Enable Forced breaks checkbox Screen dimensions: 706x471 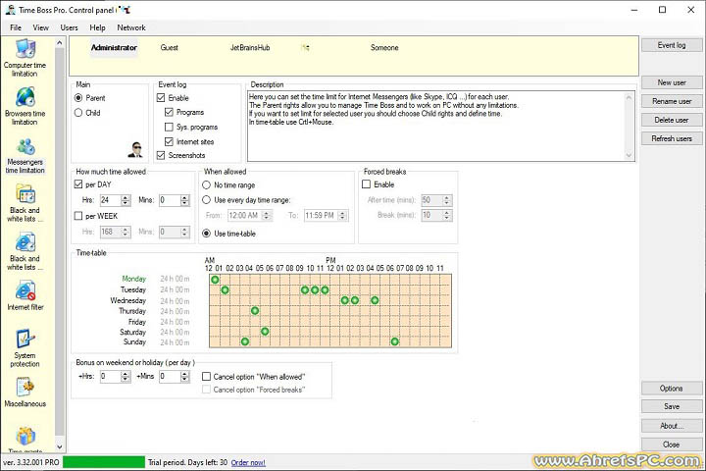(x=367, y=184)
